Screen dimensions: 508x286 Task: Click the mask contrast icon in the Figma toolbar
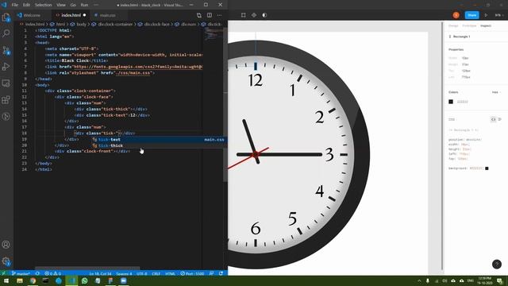[x=264, y=15]
